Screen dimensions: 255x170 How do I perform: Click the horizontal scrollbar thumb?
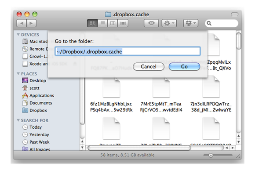coord(139,148)
